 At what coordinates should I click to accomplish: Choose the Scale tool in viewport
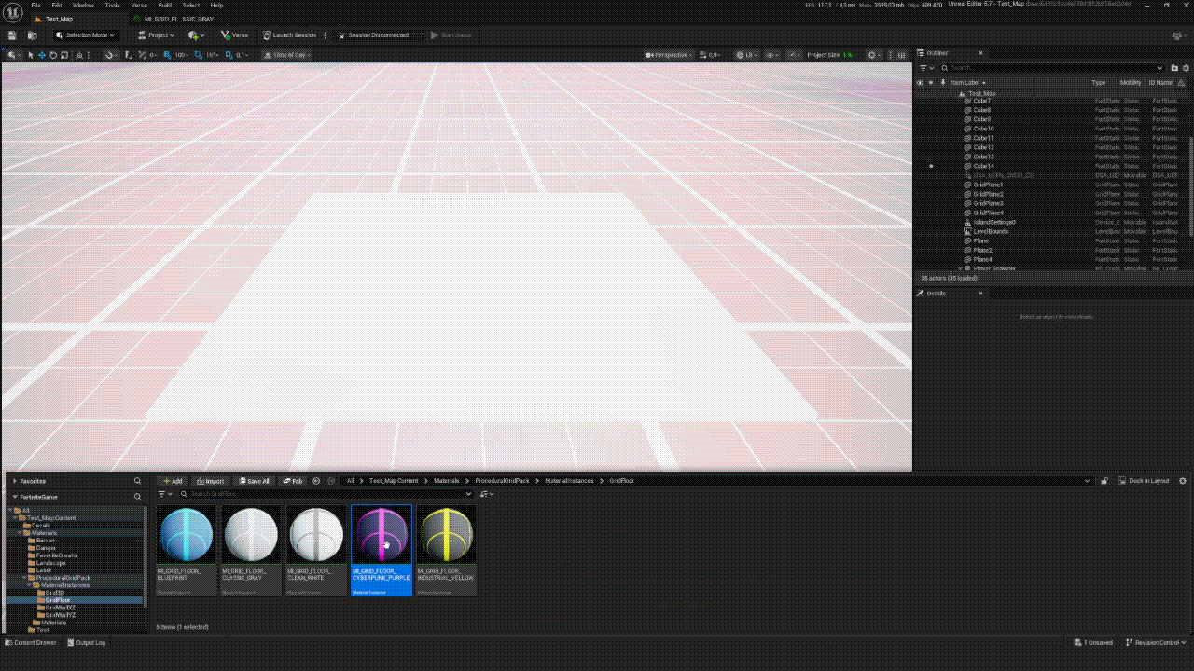click(x=64, y=55)
